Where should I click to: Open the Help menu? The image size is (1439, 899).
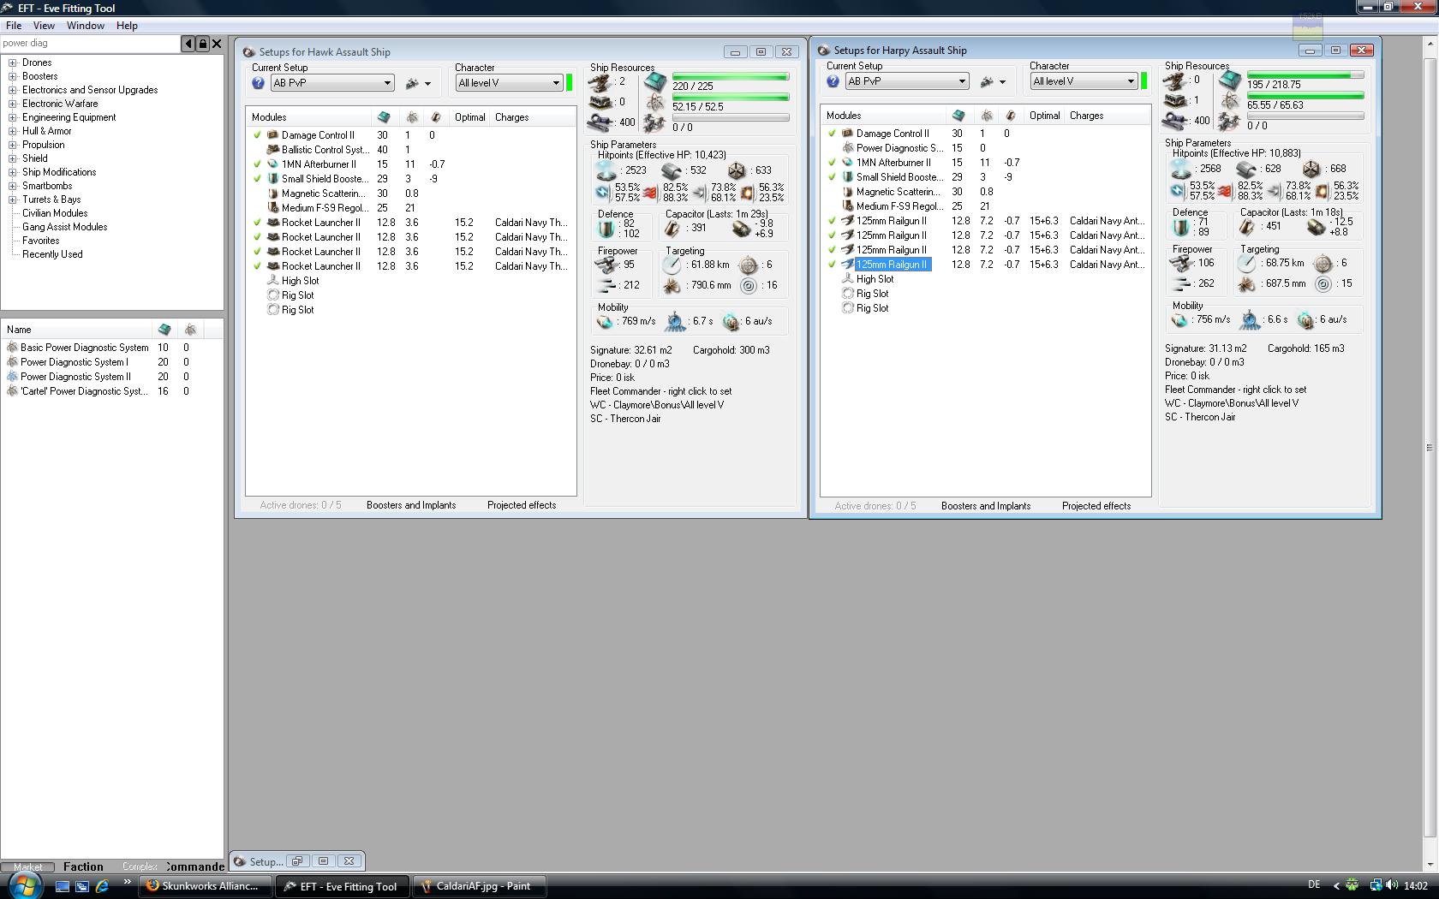point(127,26)
